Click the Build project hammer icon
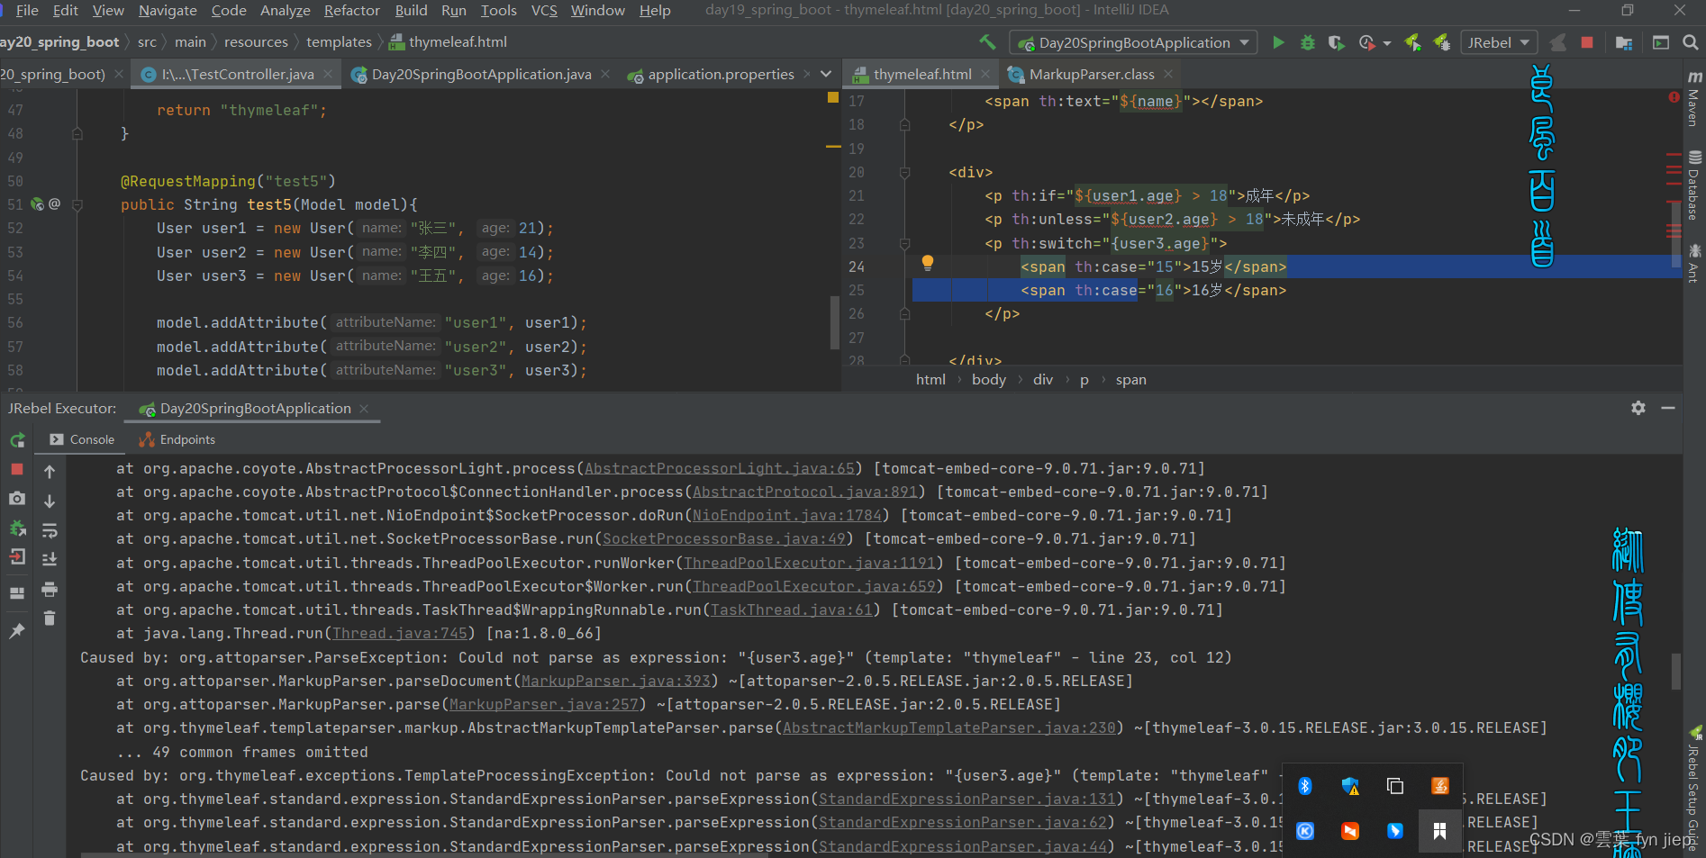 pyautogui.click(x=988, y=42)
